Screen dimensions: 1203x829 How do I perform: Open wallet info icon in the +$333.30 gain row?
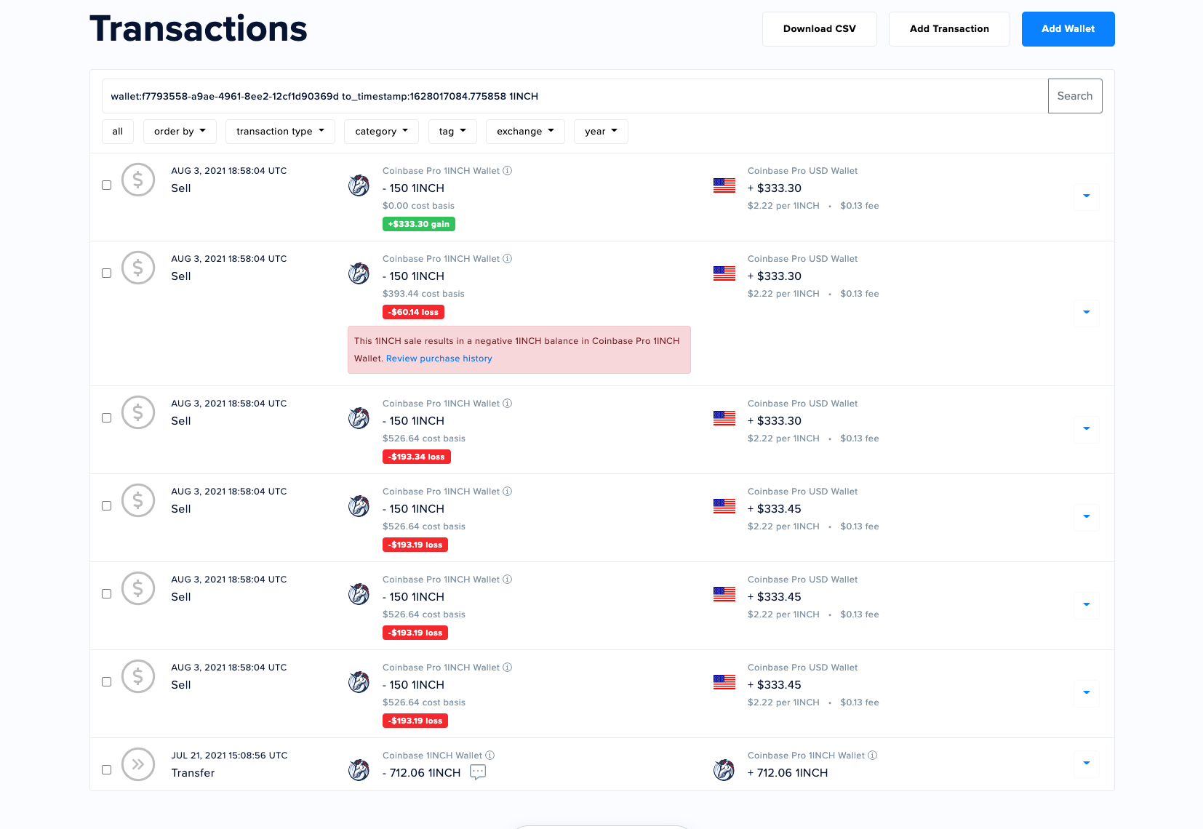tap(508, 171)
